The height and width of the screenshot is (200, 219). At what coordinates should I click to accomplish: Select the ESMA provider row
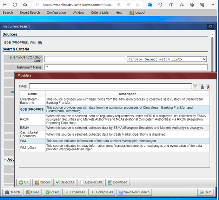click(x=114, y=127)
